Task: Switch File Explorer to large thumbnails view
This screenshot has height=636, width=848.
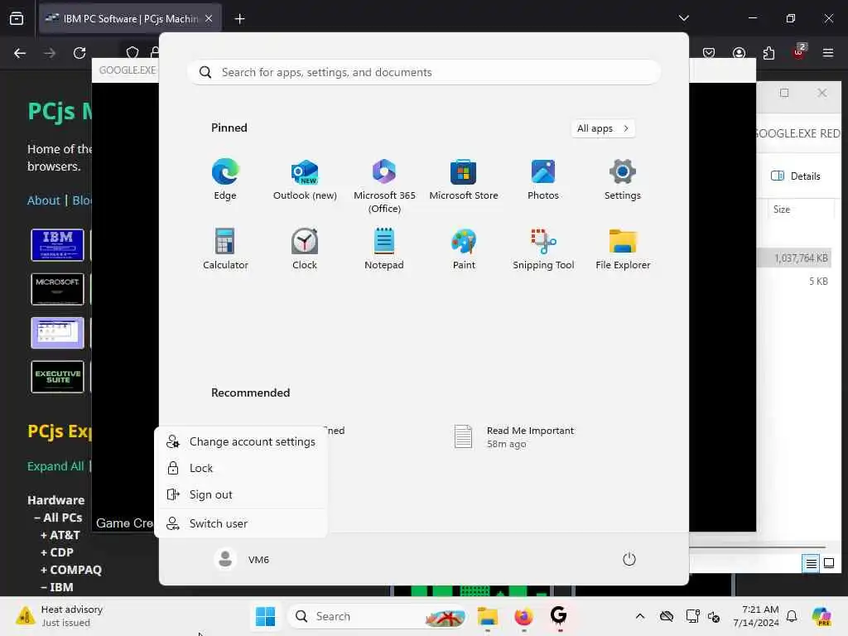Action: 828,563
